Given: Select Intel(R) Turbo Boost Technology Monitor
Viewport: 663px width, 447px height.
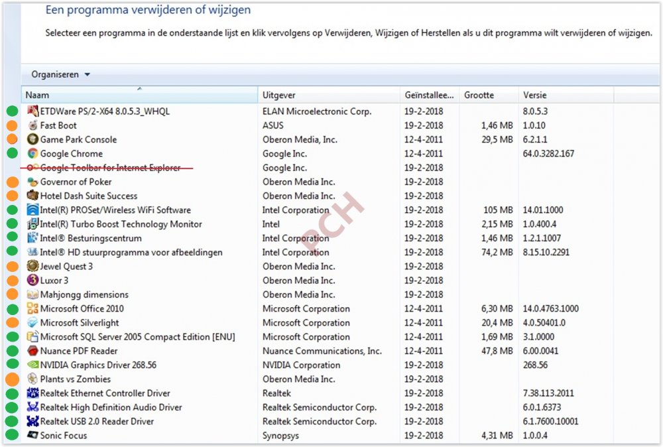Looking at the screenshot, I should pyautogui.click(x=121, y=223).
